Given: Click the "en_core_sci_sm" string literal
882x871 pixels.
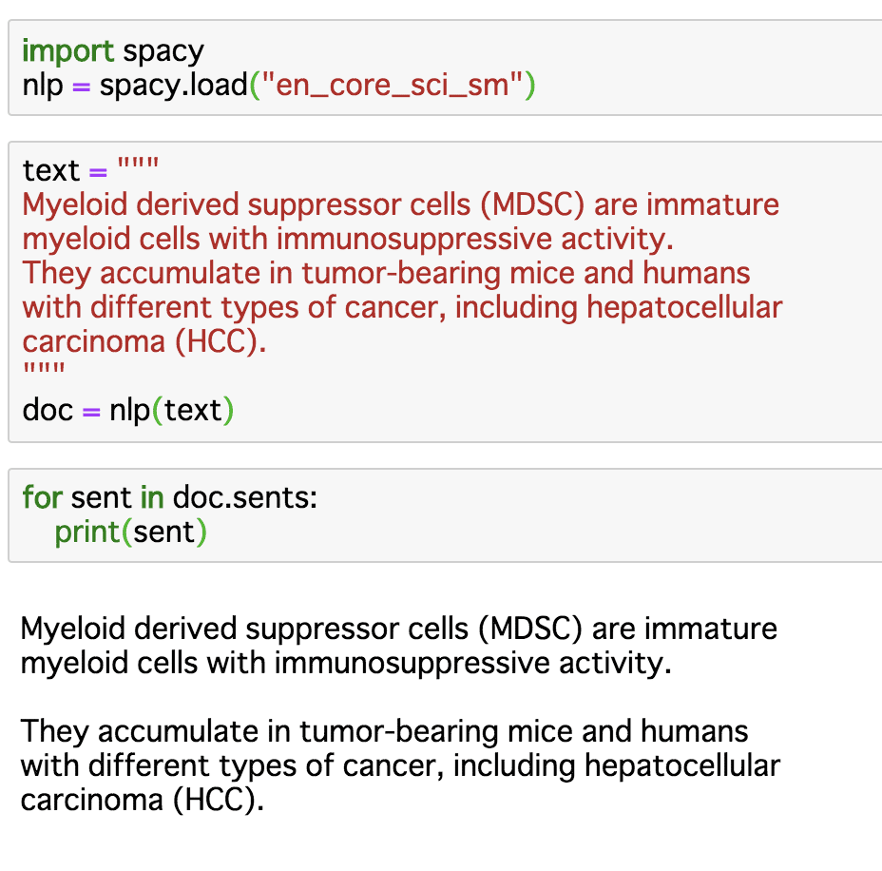Looking at the screenshot, I should pos(393,86).
